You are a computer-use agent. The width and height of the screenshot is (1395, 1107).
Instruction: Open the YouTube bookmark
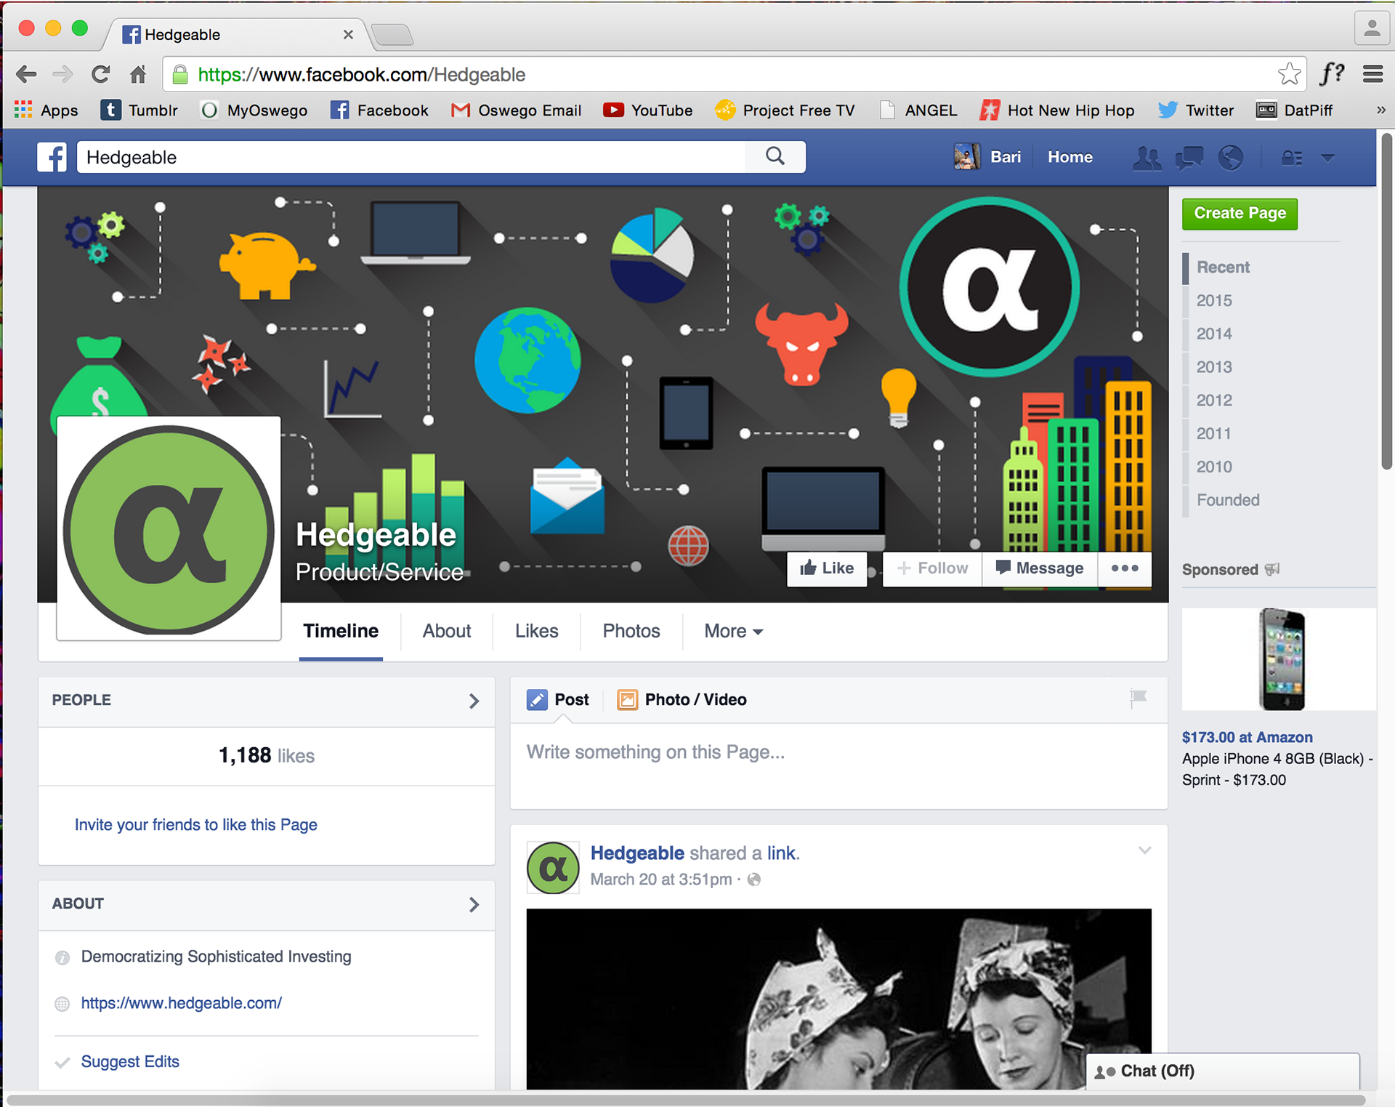648,110
